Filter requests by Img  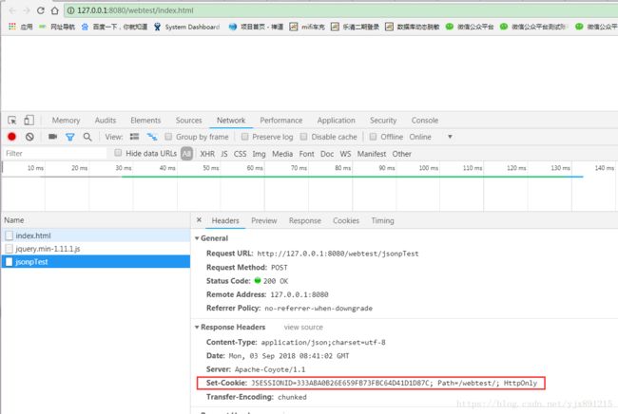point(259,154)
